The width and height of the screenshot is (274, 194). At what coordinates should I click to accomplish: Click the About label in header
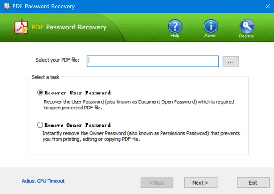pyautogui.click(x=210, y=36)
